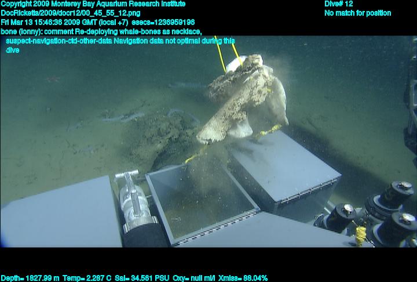Viewport: 417px width, 282px height.
Task: Click the 'Oxy= null ml/l' readout
Action: click(194, 278)
